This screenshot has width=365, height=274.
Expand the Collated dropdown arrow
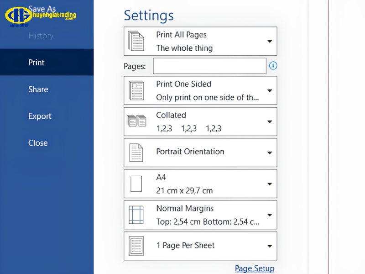pos(270,121)
